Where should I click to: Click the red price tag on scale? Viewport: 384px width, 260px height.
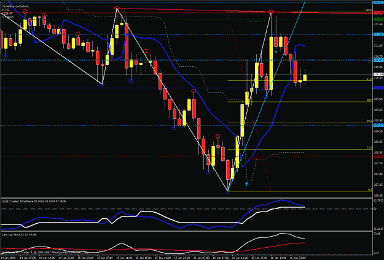(x=378, y=12)
